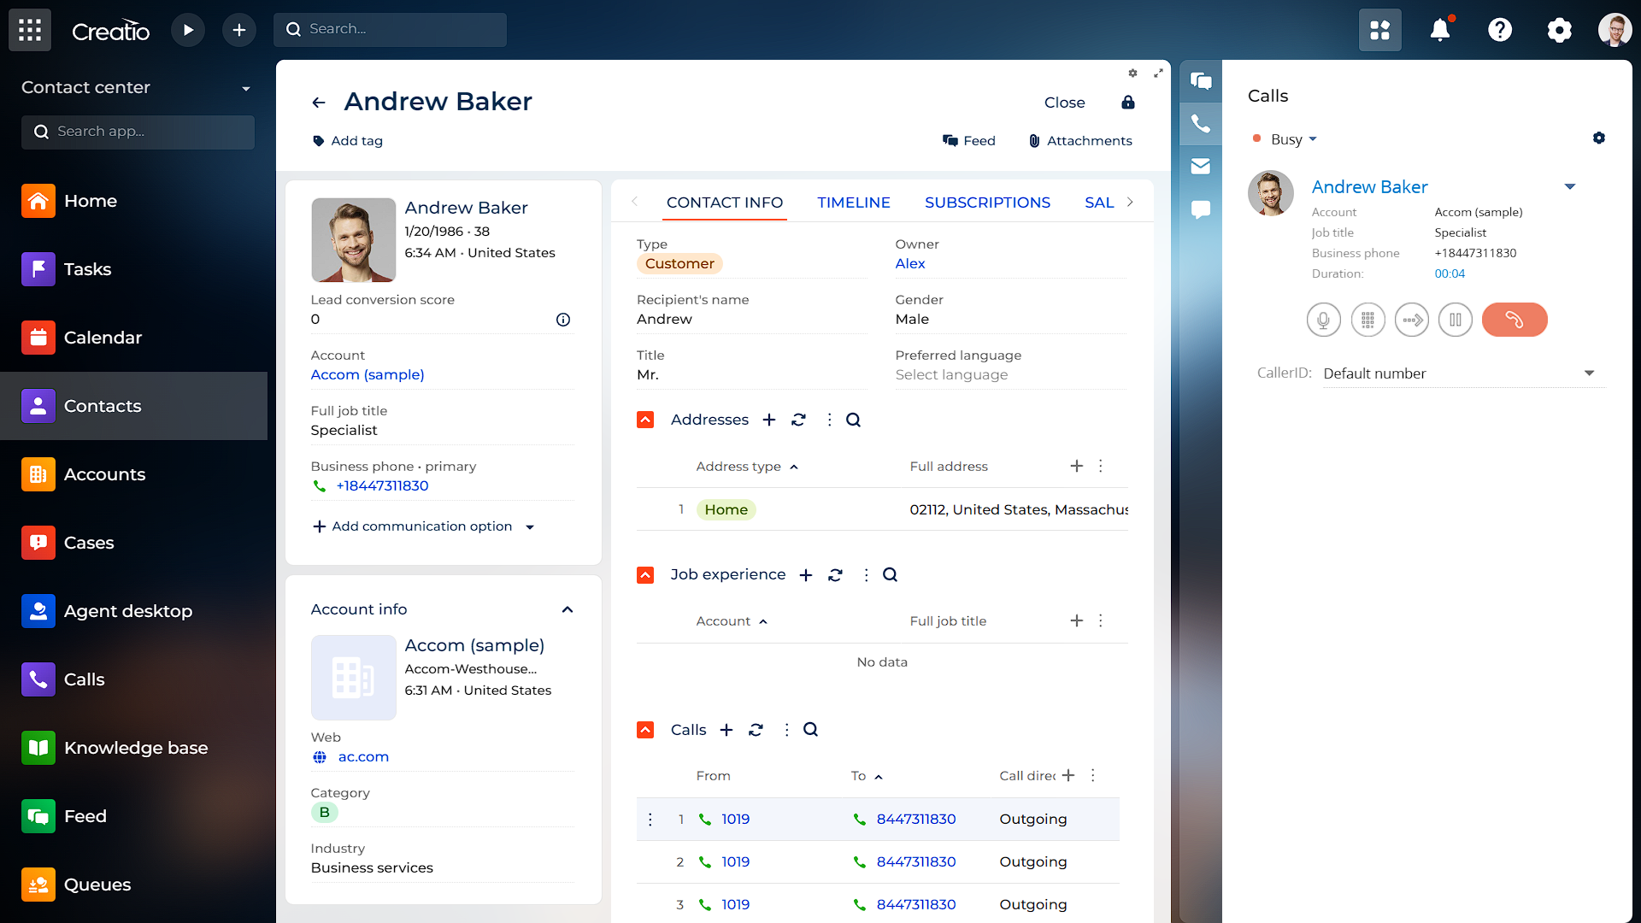Open the app launcher grid icon

pyautogui.click(x=30, y=30)
